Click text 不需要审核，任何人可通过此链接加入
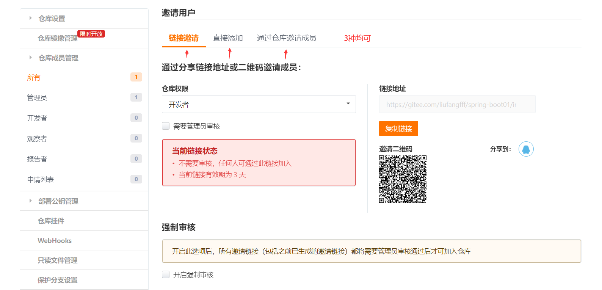 tap(235, 163)
